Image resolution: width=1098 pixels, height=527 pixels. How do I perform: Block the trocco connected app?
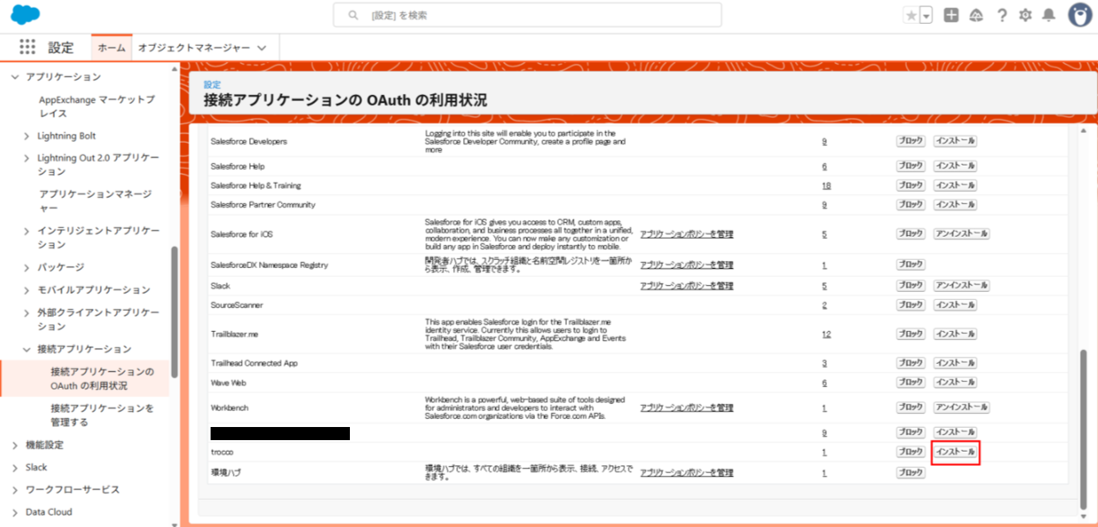pyautogui.click(x=910, y=452)
